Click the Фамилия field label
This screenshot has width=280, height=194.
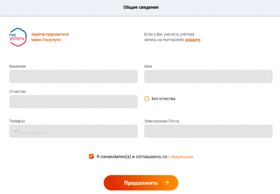coord(17,66)
